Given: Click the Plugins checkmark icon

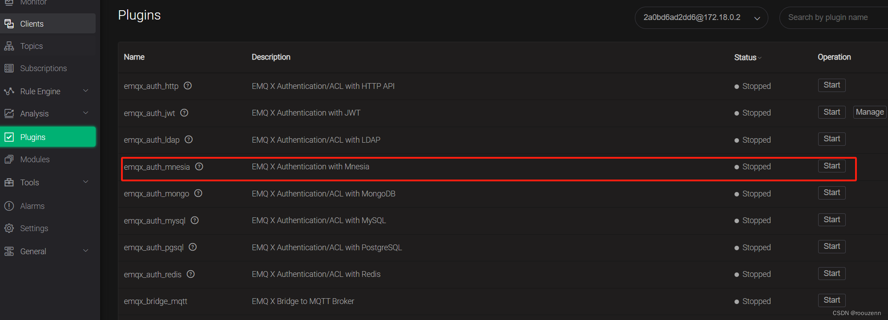Looking at the screenshot, I should 9,137.
